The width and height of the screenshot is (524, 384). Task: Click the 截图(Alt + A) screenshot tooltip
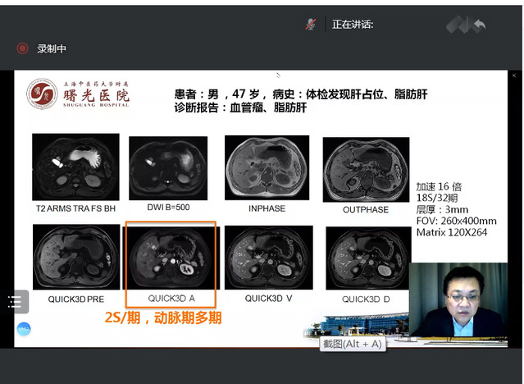(x=352, y=345)
